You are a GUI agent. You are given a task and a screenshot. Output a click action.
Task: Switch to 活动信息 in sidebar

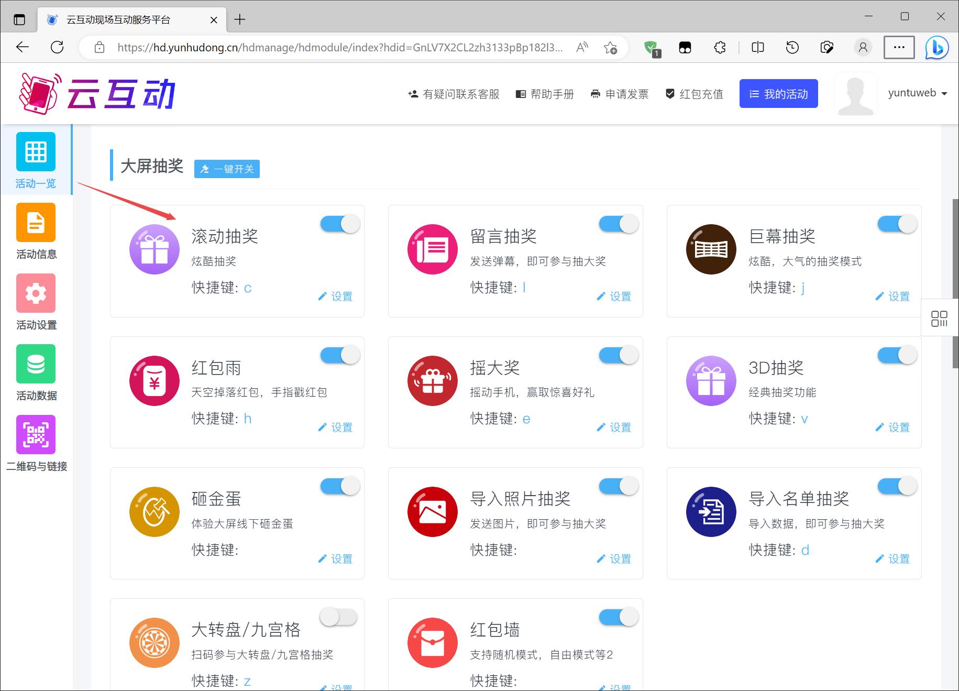click(36, 232)
